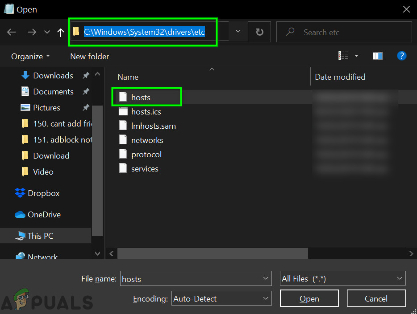The height and width of the screenshot is (314, 417).
Task: Select the OneDrive sidebar entry
Action: pos(44,214)
